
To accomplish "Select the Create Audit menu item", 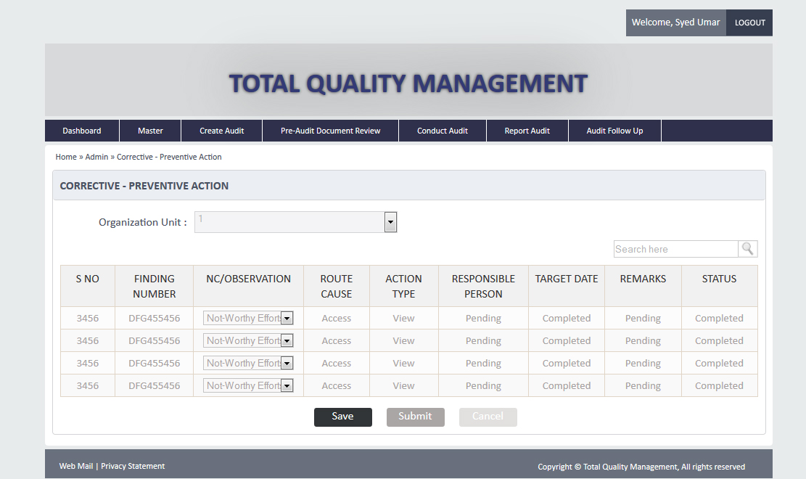I will click(x=221, y=131).
